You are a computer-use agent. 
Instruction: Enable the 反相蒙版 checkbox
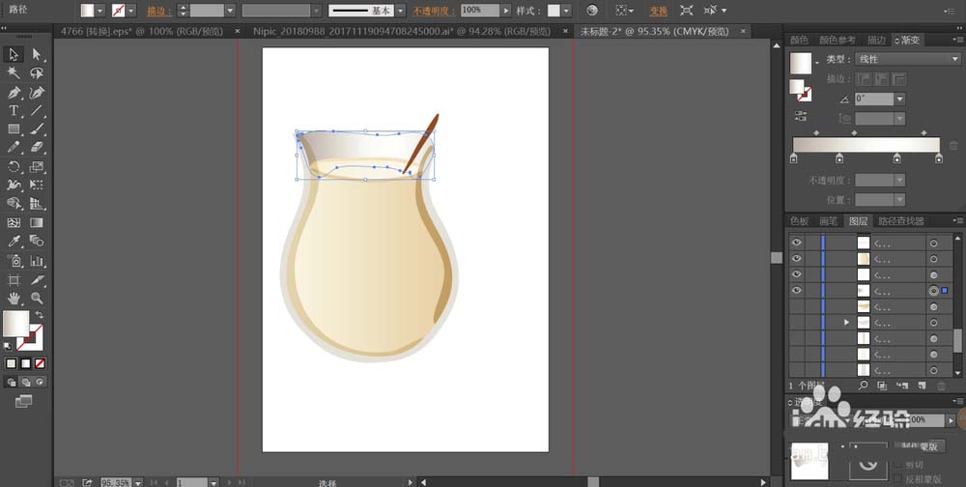pyautogui.click(x=897, y=478)
